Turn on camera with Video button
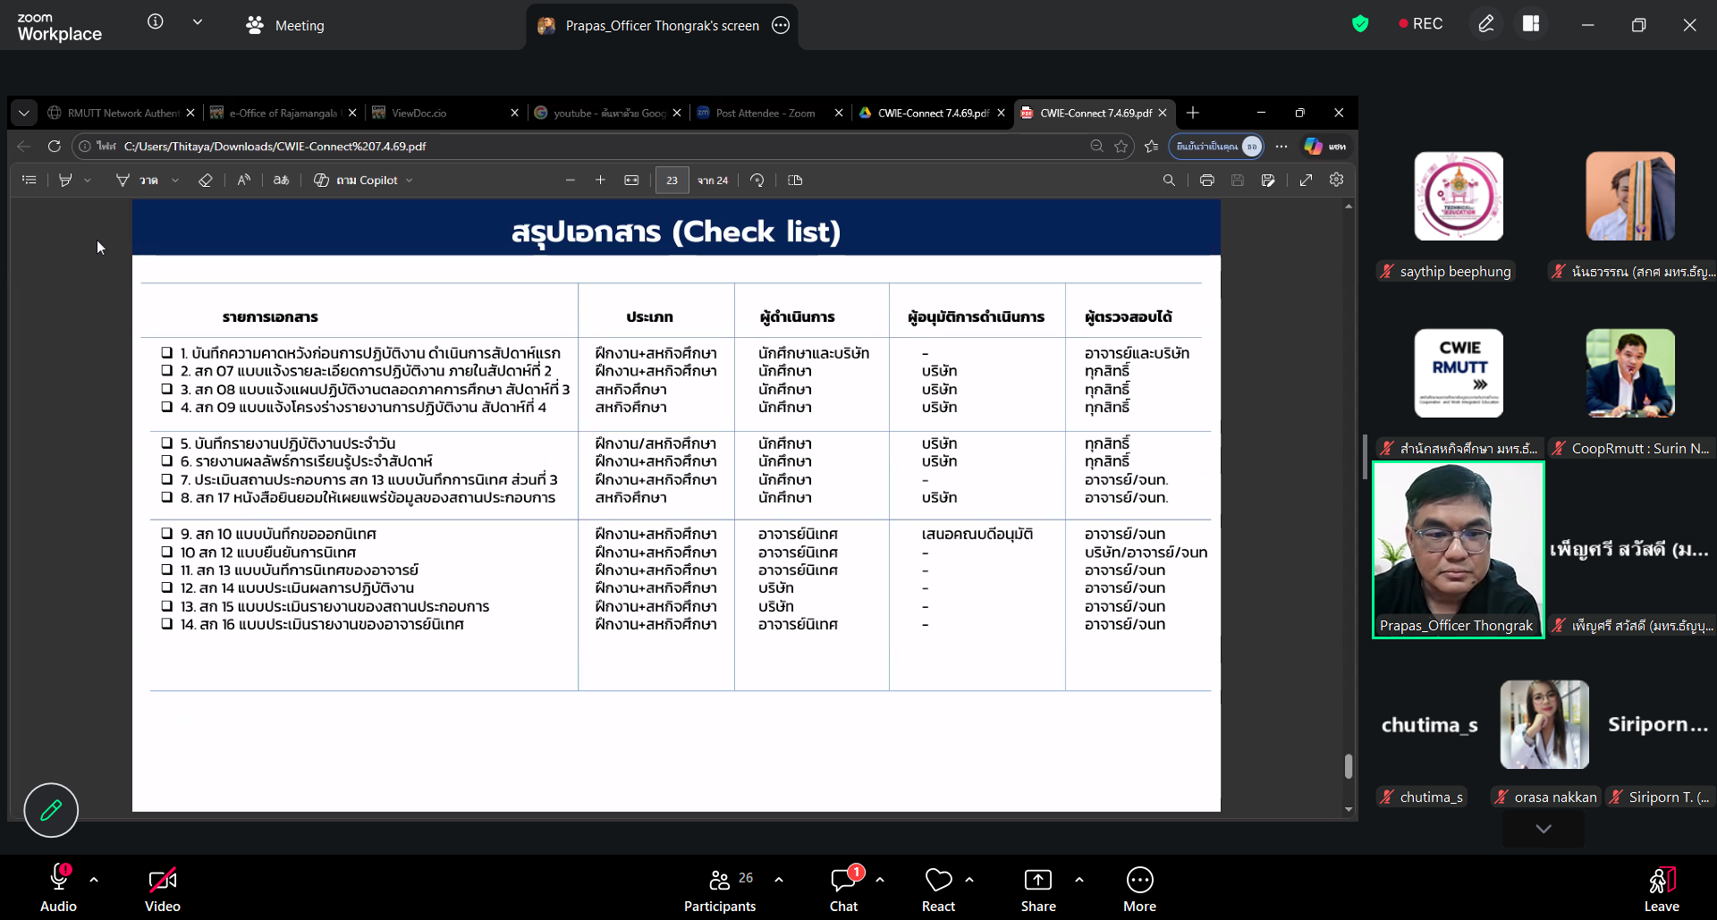1717x920 pixels. 163,889
